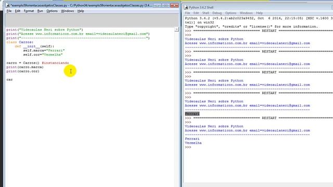Image resolution: width=333 pixels, height=187 pixels.
Task: Click the 'class Carros:' line in editor
Action: coord(20,42)
